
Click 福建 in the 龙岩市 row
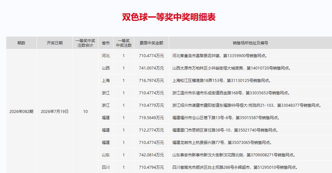106,143
